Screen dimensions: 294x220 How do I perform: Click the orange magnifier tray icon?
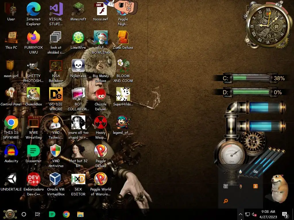tap(226, 201)
